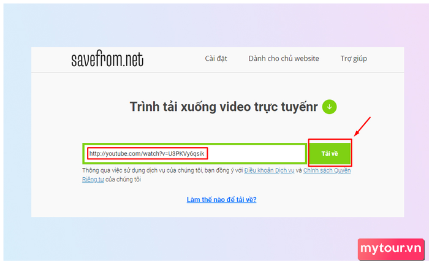Focus the YouTube URL input field
This screenshot has height=266, width=429.
click(194, 153)
